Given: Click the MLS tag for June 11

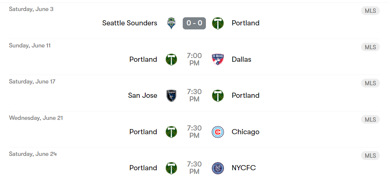Looking at the screenshot, I should pos(370,47).
